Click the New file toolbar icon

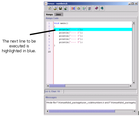(x=50, y=9)
